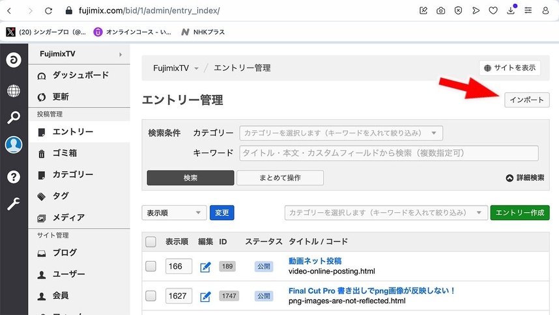
Task: Open ゴミ箱 in the sidebar
Action: (65, 153)
